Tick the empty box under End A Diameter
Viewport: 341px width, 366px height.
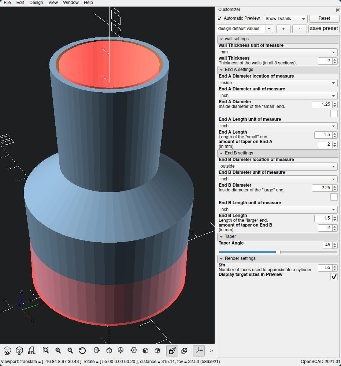click(334, 114)
